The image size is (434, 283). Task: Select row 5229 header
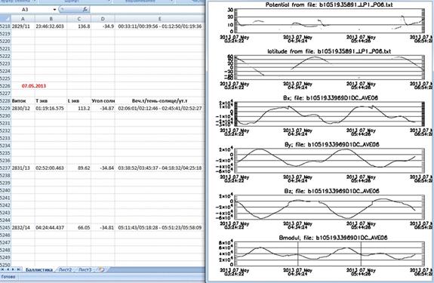(x=5, y=108)
